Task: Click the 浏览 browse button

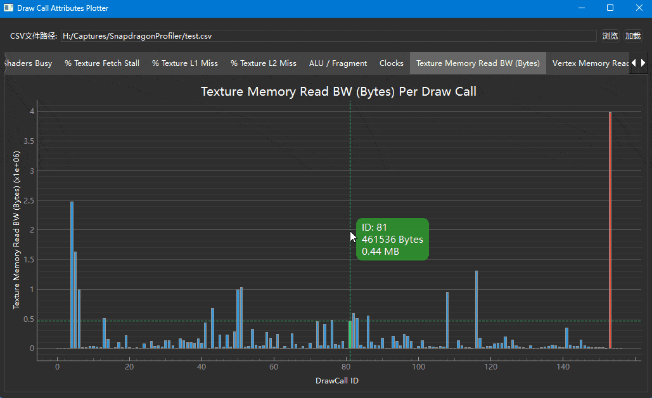Action: click(x=610, y=35)
